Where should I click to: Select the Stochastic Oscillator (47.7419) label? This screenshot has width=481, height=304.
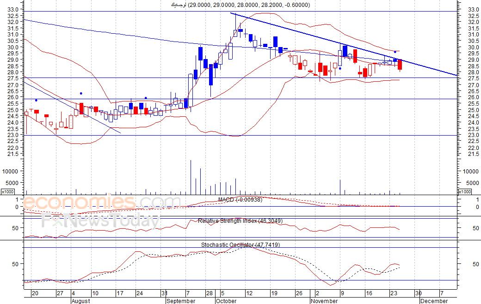[240, 244]
